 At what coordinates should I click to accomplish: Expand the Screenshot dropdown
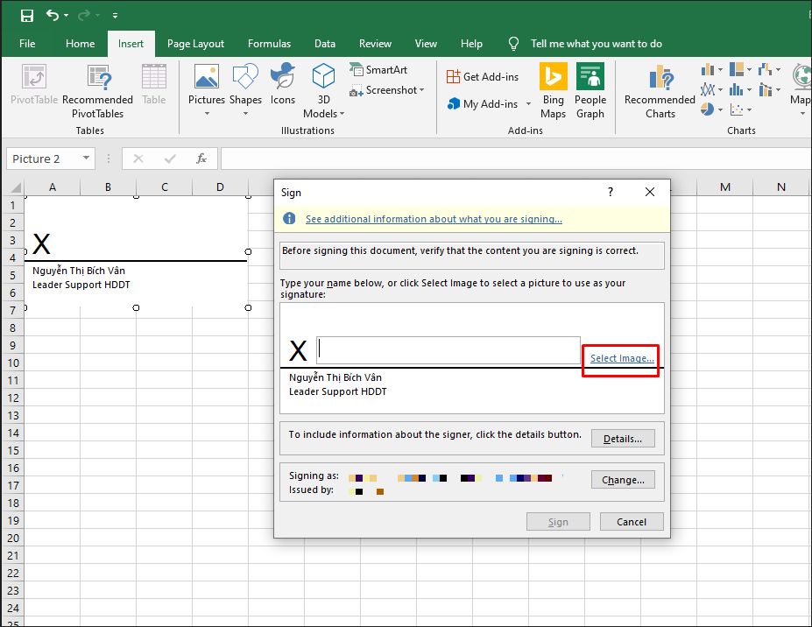(421, 90)
